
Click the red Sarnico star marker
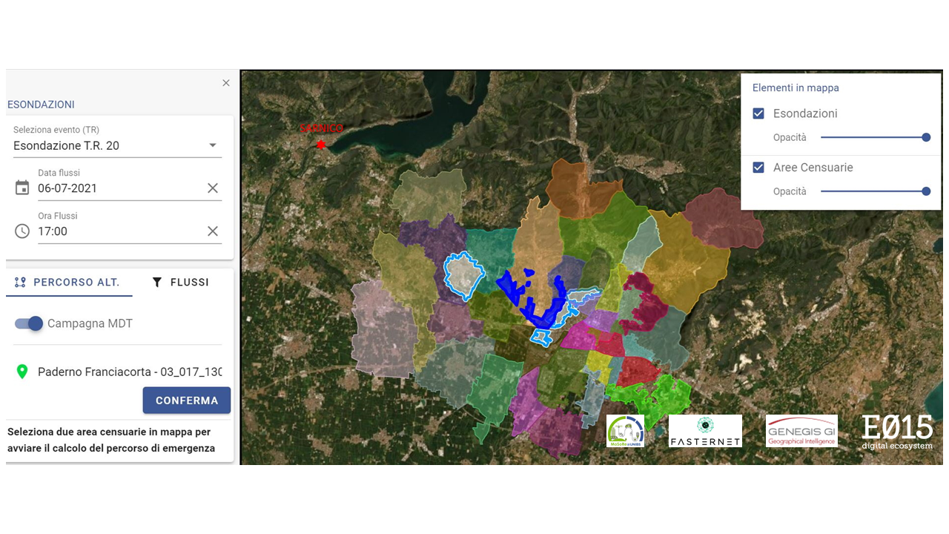pyautogui.click(x=321, y=145)
